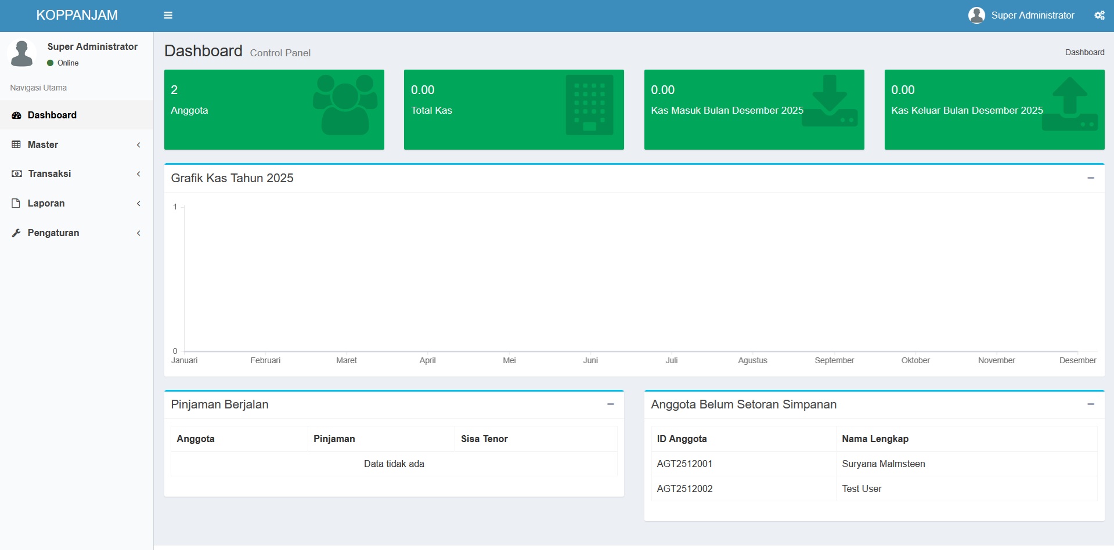
Task: Open the sidebar hamburger menu icon
Action: pyautogui.click(x=168, y=15)
